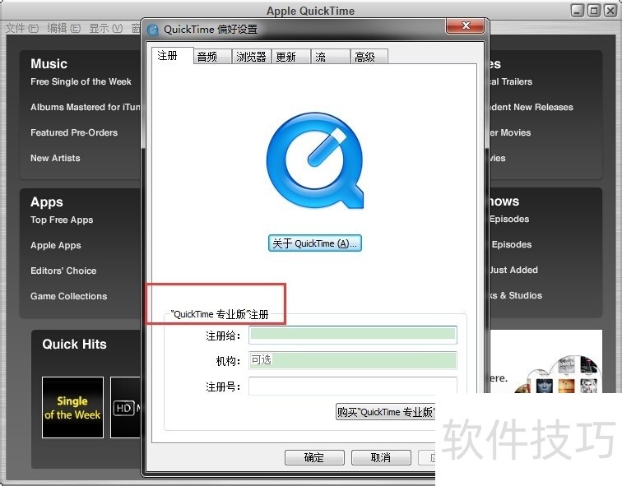This screenshot has height=486, width=622.
Task: Select the 更新 tab
Action: [x=290, y=57]
